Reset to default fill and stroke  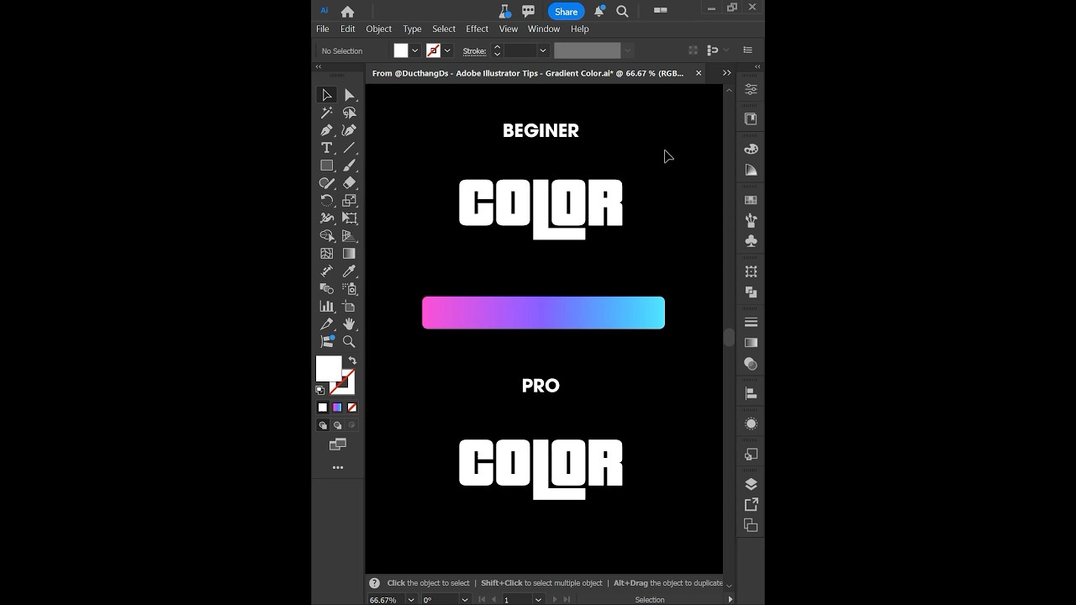(319, 390)
